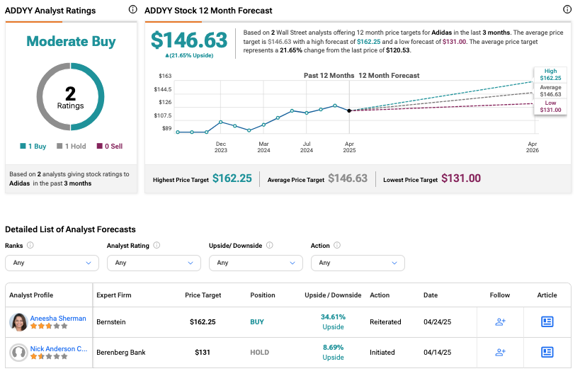Image resolution: width=580 pixels, height=376 pixels.
Task: Click Berenberg Bank firm cell
Action: pyautogui.click(x=121, y=353)
